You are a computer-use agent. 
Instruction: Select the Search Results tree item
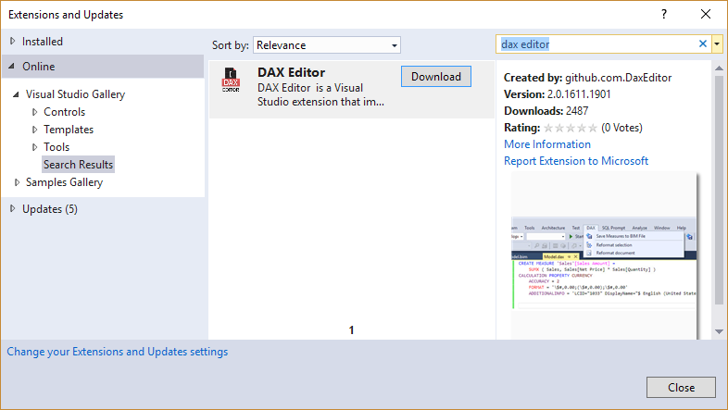point(78,165)
